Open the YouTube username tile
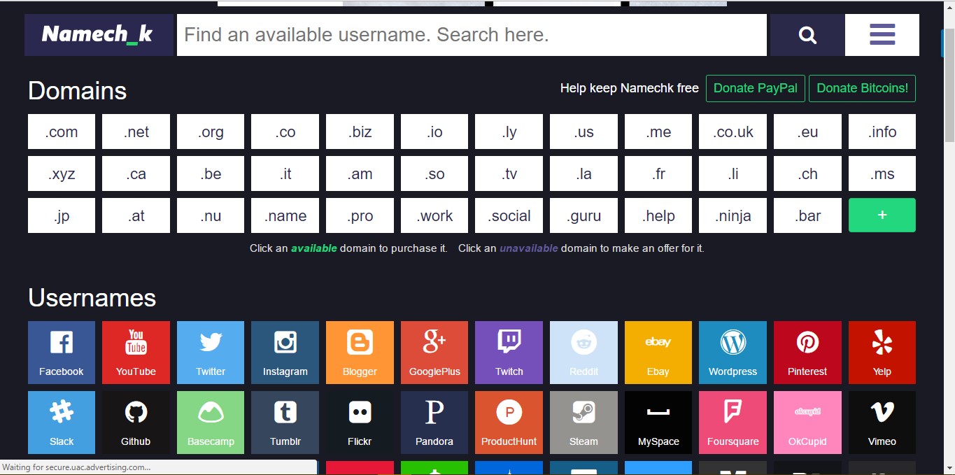 [136, 353]
